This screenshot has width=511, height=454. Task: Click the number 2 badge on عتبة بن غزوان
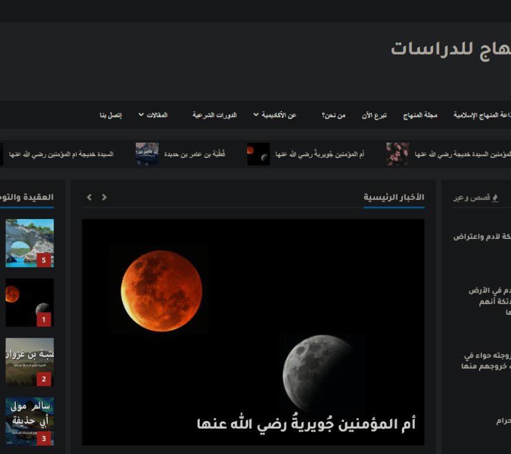[43, 379]
